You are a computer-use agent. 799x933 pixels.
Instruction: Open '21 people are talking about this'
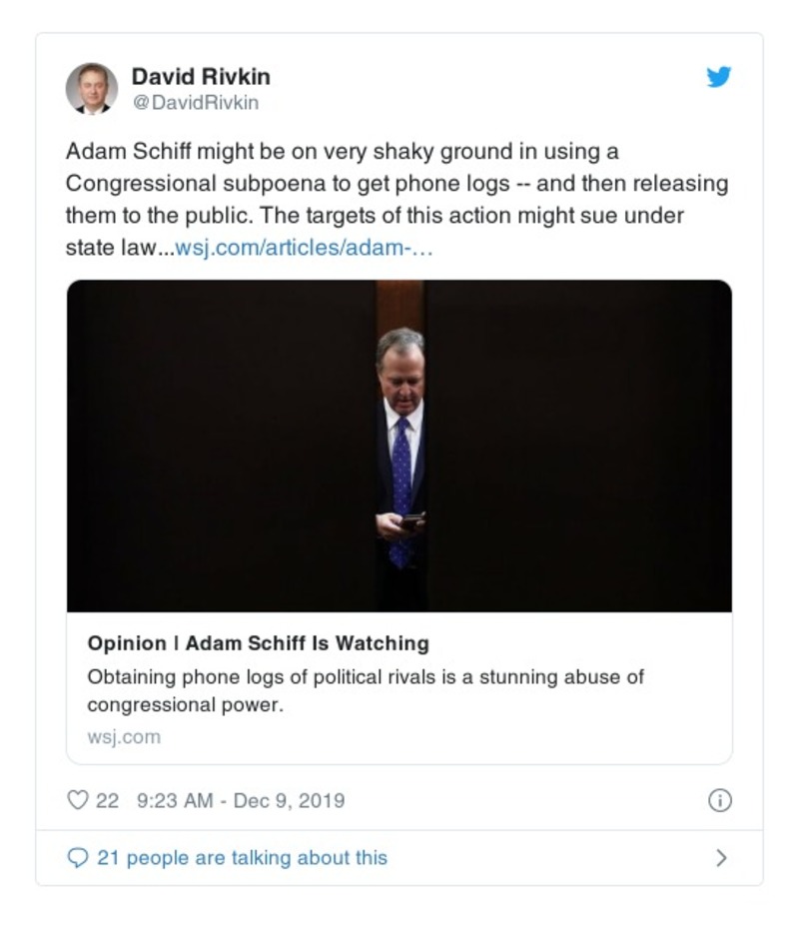pos(242,858)
